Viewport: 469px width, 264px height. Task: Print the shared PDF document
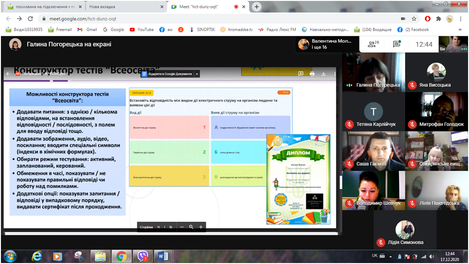(x=312, y=73)
